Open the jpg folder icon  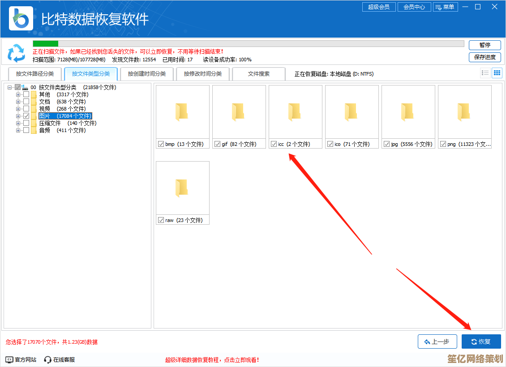pyautogui.click(x=407, y=112)
